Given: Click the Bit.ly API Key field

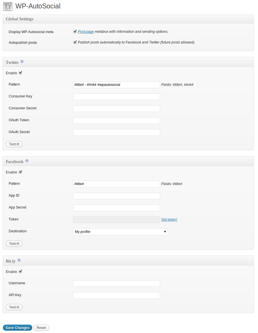Looking at the screenshot, I should 116,295.
